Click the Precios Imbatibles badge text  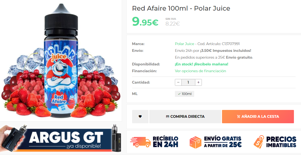click(281, 142)
